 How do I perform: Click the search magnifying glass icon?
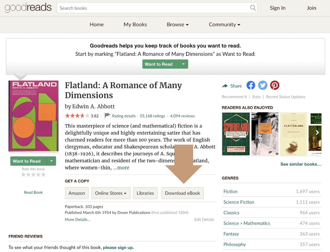[x=253, y=8]
